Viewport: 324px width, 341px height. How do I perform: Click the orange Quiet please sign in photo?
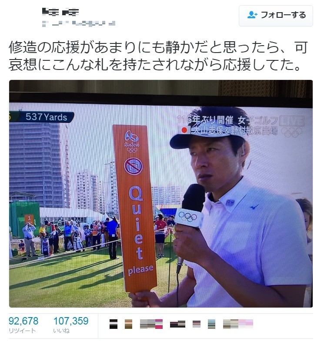135,209
